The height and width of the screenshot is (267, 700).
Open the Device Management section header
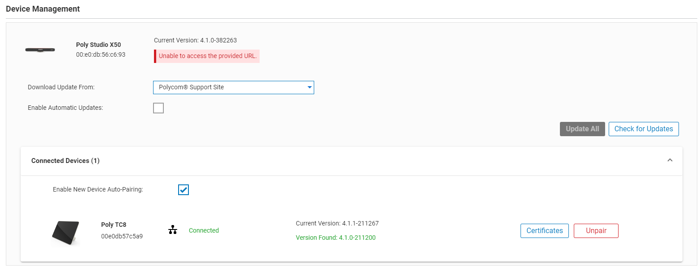[43, 8]
